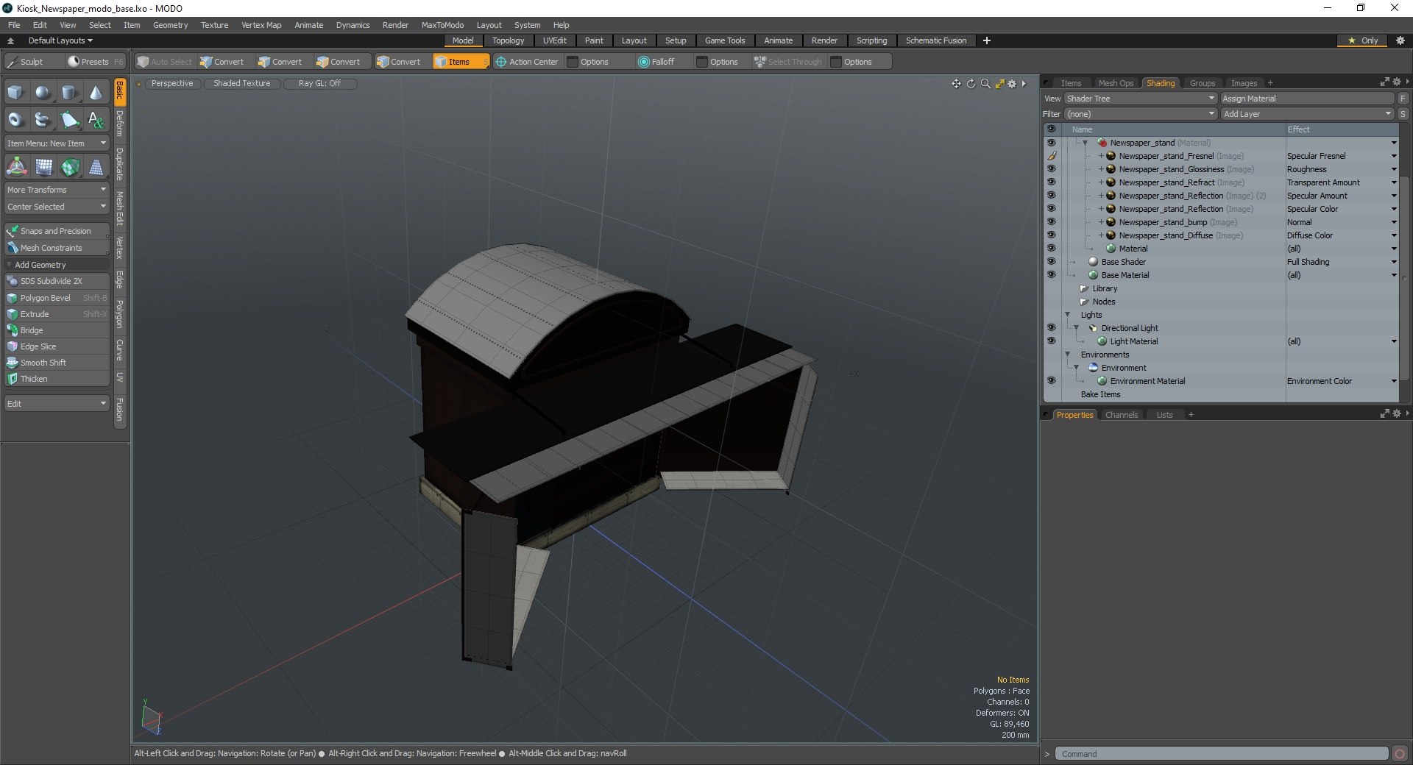Toggle visibility of Base Shader

click(x=1051, y=262)
